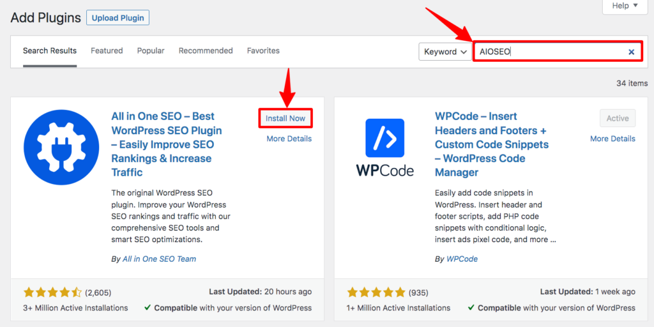Viewport: 654px width, 327px height.
Task: Click the WPCode description paragraph
Action: pos(496,217)
